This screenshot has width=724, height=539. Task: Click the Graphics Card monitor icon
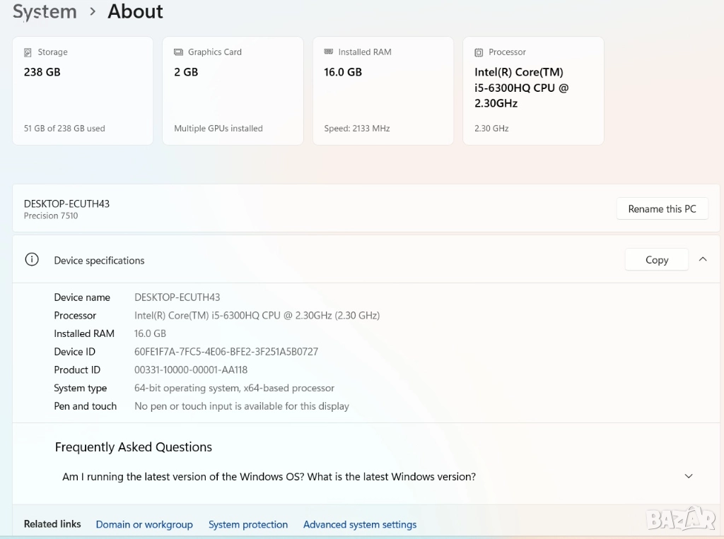click(178, 52)
